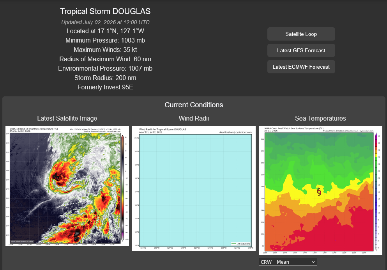
Task: Click the 34 kt Extent legend entry
Action: coord(240,243)
